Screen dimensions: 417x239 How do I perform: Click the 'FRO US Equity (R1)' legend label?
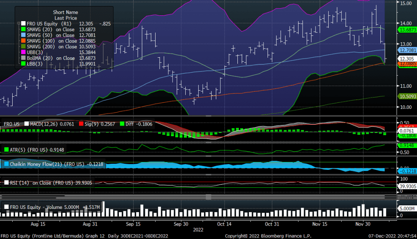click(49, 24)
